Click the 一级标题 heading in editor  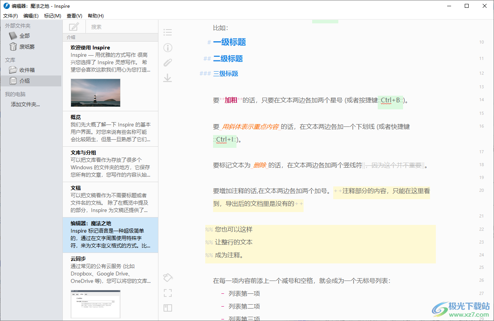point(229,42)
